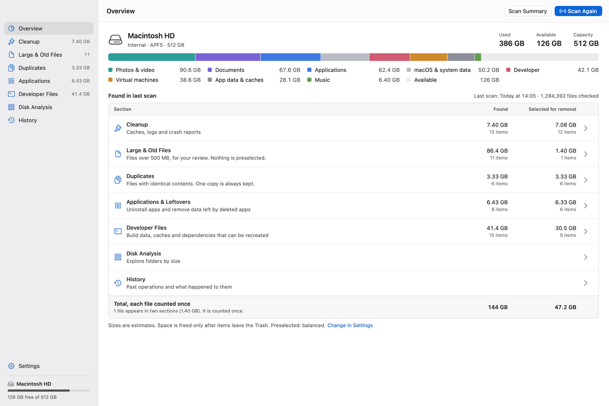Click the '144 GB' total found value

pos(498,307)
